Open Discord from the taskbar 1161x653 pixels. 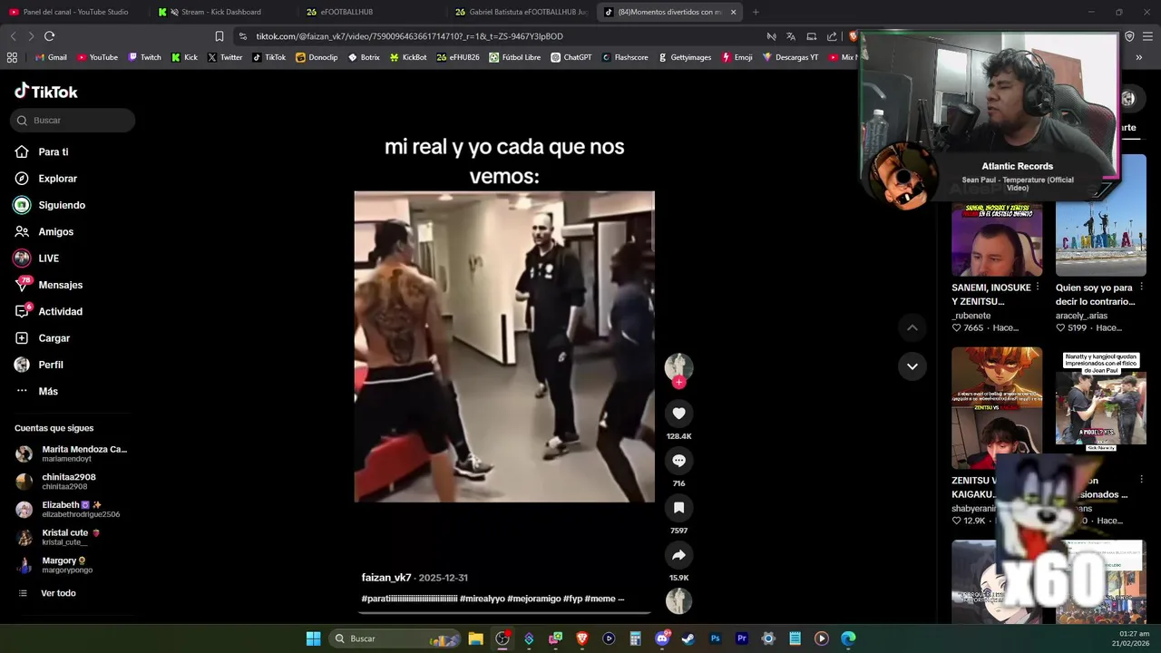(x=662, y=638)
